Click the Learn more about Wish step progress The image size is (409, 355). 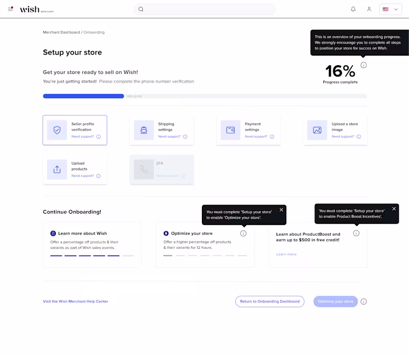tap(92, 256)
